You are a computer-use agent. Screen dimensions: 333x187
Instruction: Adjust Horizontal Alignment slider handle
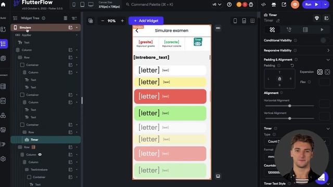(289, 106)
